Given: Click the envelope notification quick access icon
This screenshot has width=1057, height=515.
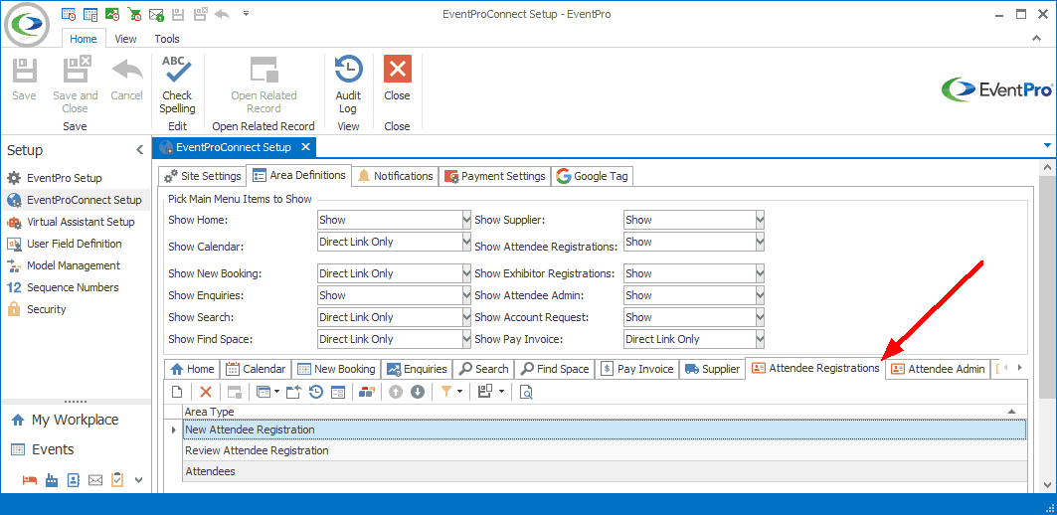Looking at the screenshot, I should pyautogui.click(x=156, y=14).
